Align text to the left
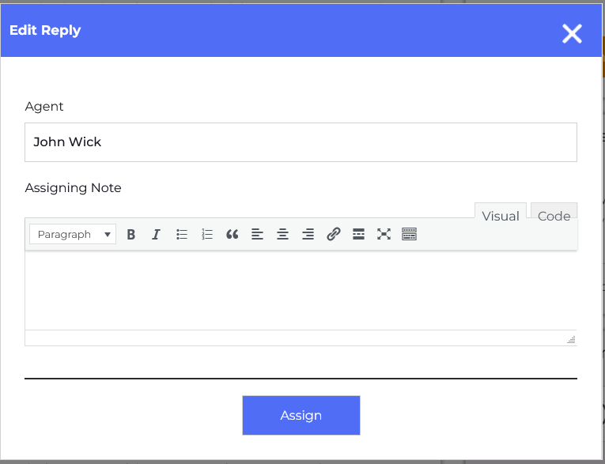Viewport: 605px width, 464px height. click(258, 234)
